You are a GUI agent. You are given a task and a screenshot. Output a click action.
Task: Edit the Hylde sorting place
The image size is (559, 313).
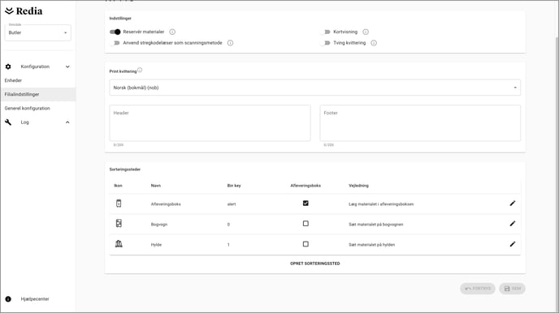click(x=513, y=244)
